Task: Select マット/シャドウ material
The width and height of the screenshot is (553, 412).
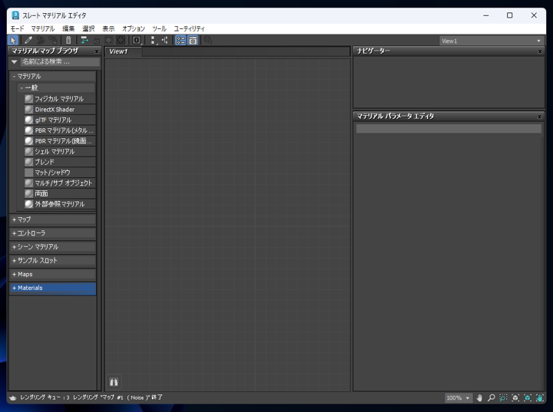Action: tap(60, 173)
